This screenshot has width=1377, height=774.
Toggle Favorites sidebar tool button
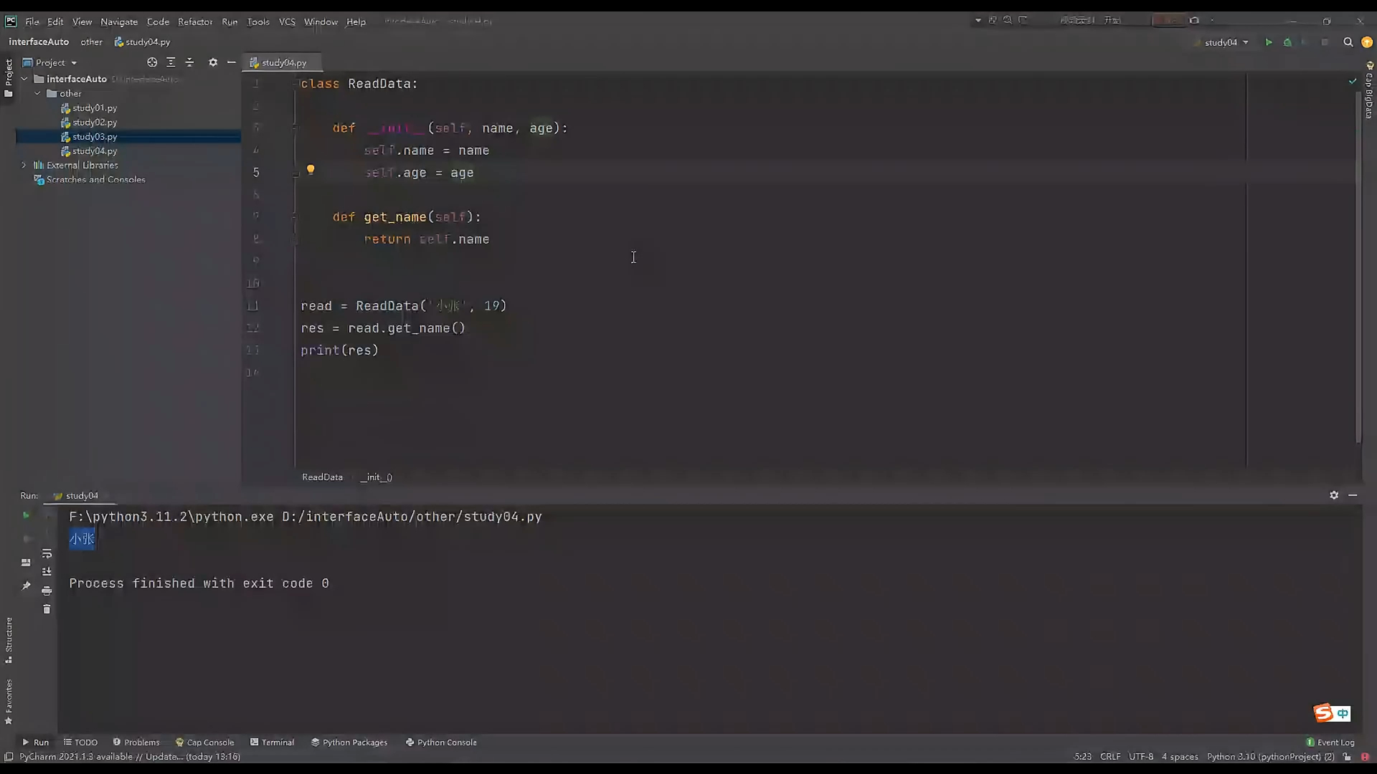click(x=9, y=701)
